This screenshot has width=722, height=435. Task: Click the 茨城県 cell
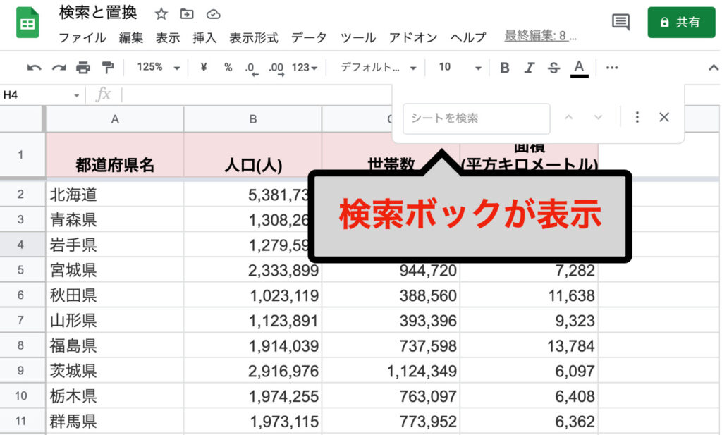(x=115, y=371)
